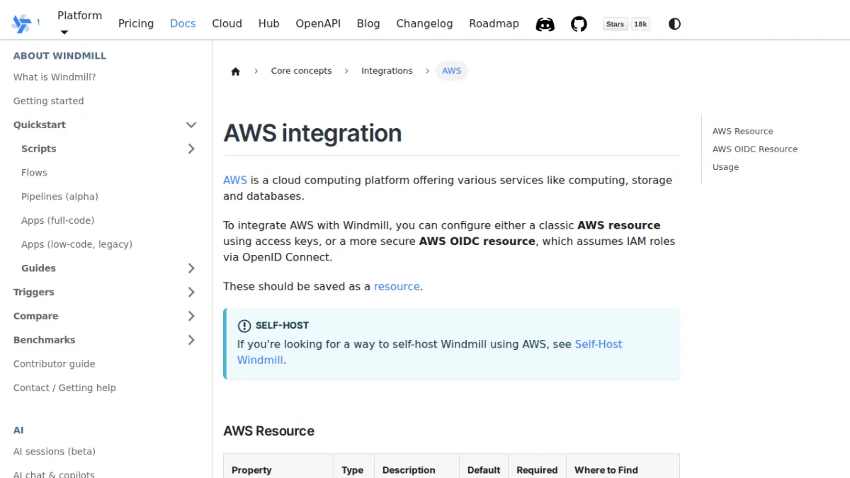The height and width of the screenshot is (478, 850).
Task: Expand the Compare section chevron
Action: 191,316
